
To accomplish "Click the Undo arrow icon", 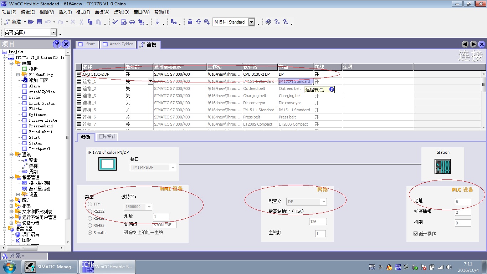I will 48,22.
